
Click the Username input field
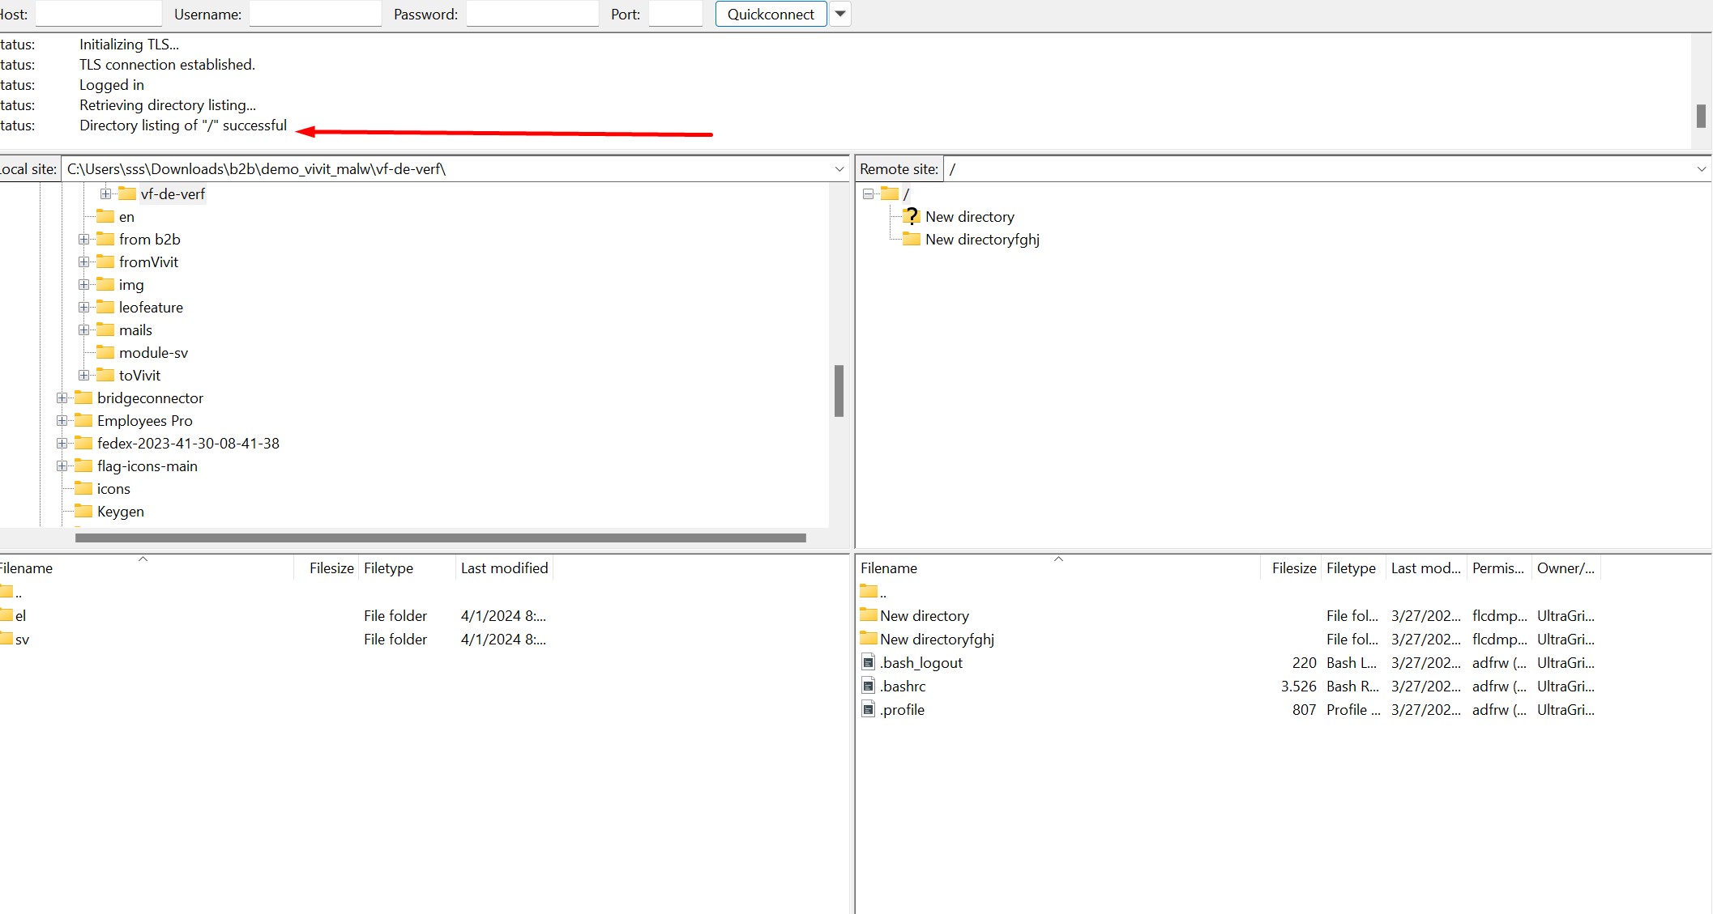pyautogui.click(x=314, y=14)
